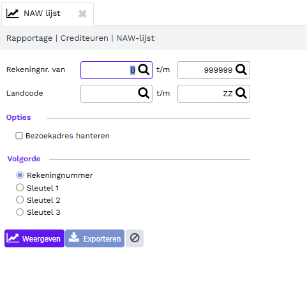Click the Landcode t/m field containing ZZ
Viewport: 307px width, 306px height.
214,94
